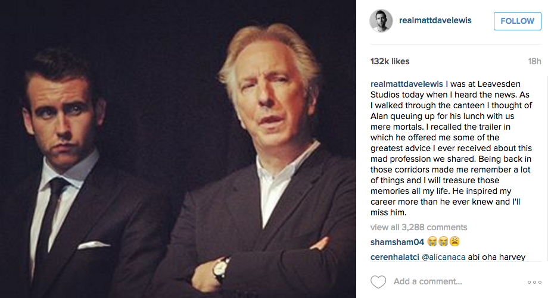Click realmattdavelewis username in the caption
Screen dimensions: 548x298
[409, 84]
